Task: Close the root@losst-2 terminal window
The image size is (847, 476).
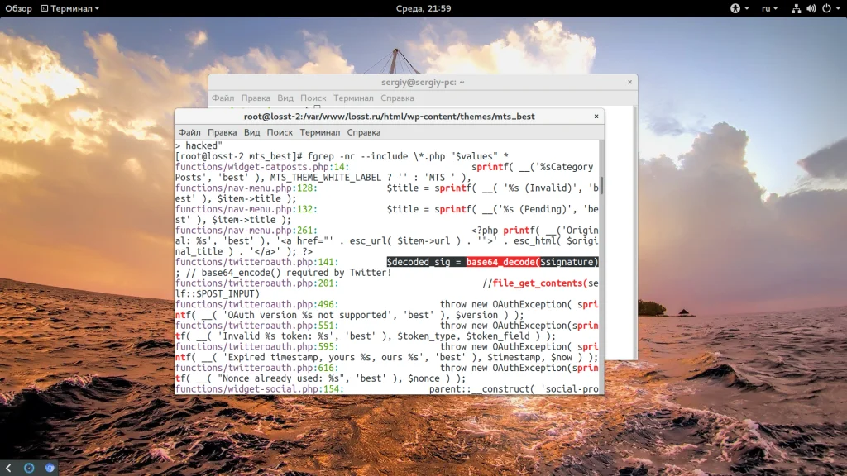Action: (x=596, y=116)
